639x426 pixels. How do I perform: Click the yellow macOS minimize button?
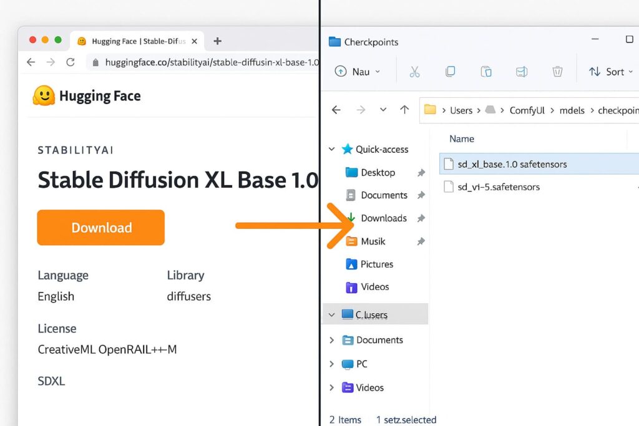coord(45,39)
